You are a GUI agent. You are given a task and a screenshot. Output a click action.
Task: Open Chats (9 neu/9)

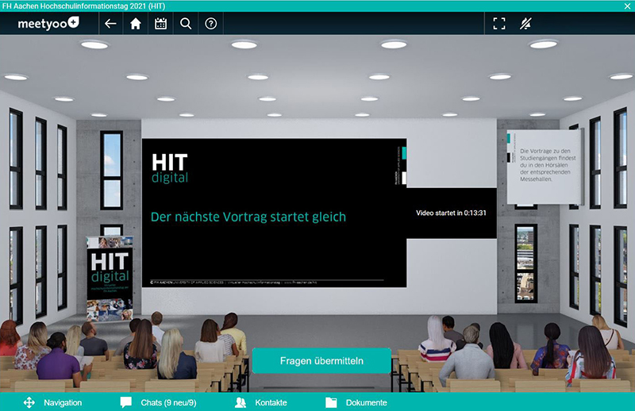[158, 402]
